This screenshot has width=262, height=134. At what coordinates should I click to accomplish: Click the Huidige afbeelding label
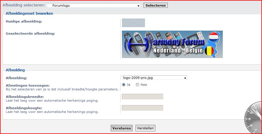click(x=24, y=21)
